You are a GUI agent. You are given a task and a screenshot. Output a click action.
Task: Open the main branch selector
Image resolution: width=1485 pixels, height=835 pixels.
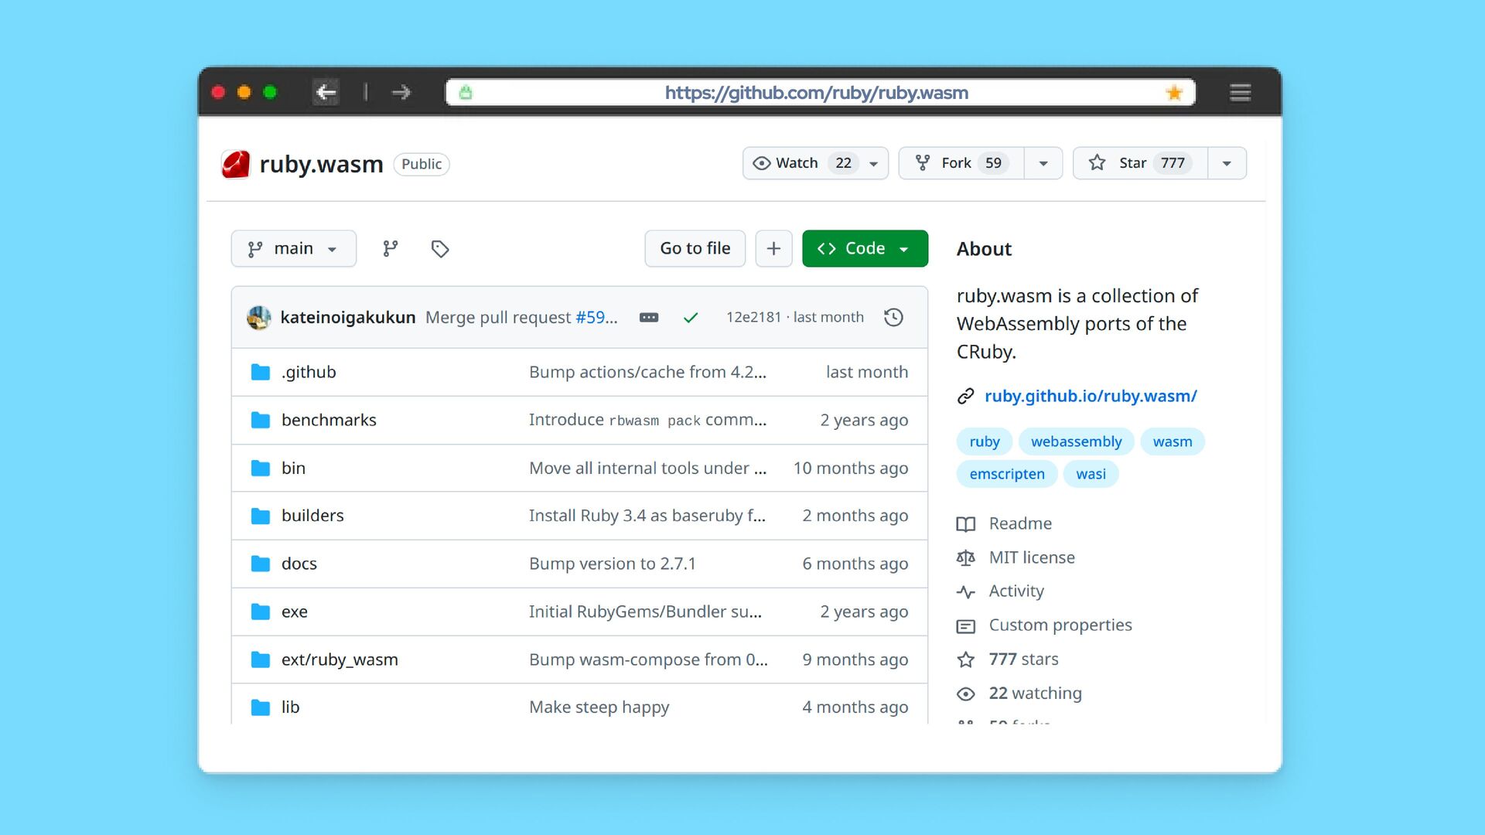pos(294,248)
